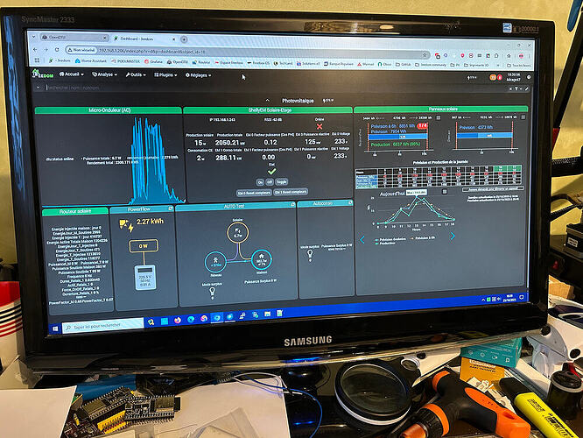Click the Jeedom logo in the navbar
The height and width of the screenshot is (438, 583).
coord(42,74)
